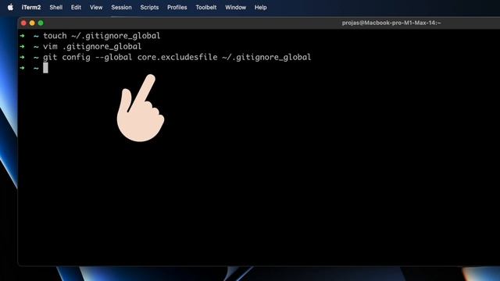Open the iTerm2 application menu
This screenshot has width=500, height=281.
[31, 7]
